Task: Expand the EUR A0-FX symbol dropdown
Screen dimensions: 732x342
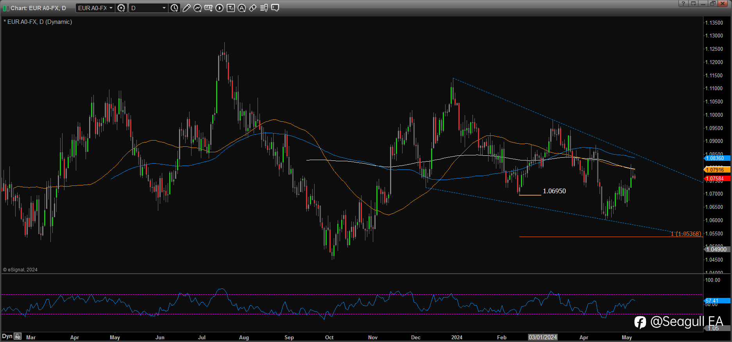Action: coord(111,8)
